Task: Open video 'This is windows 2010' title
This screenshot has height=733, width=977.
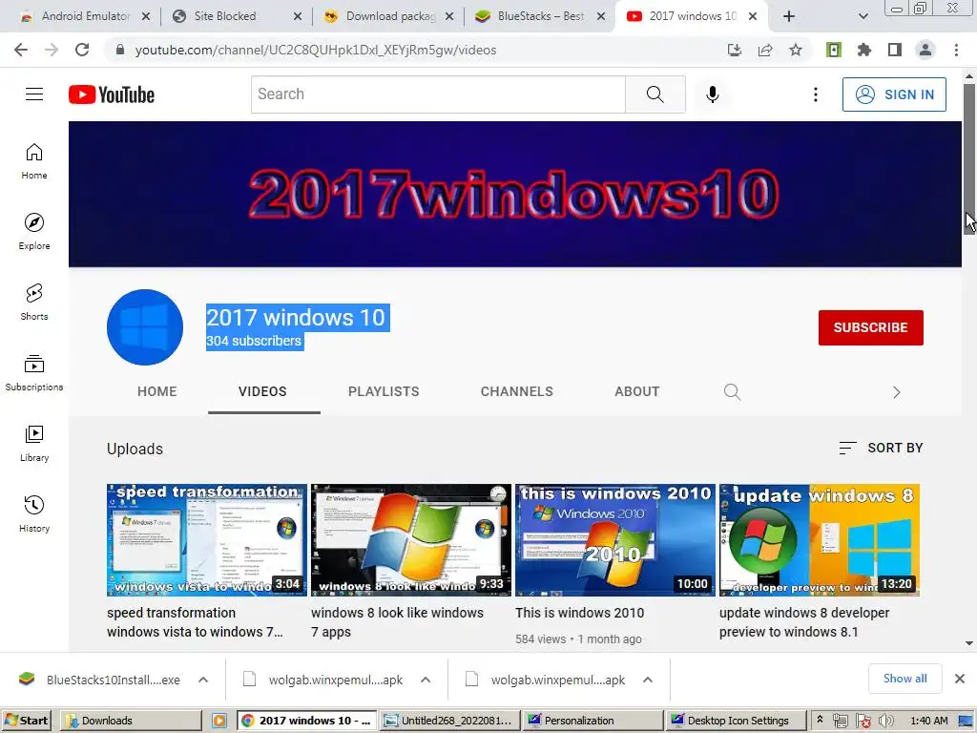Action: 579,613
